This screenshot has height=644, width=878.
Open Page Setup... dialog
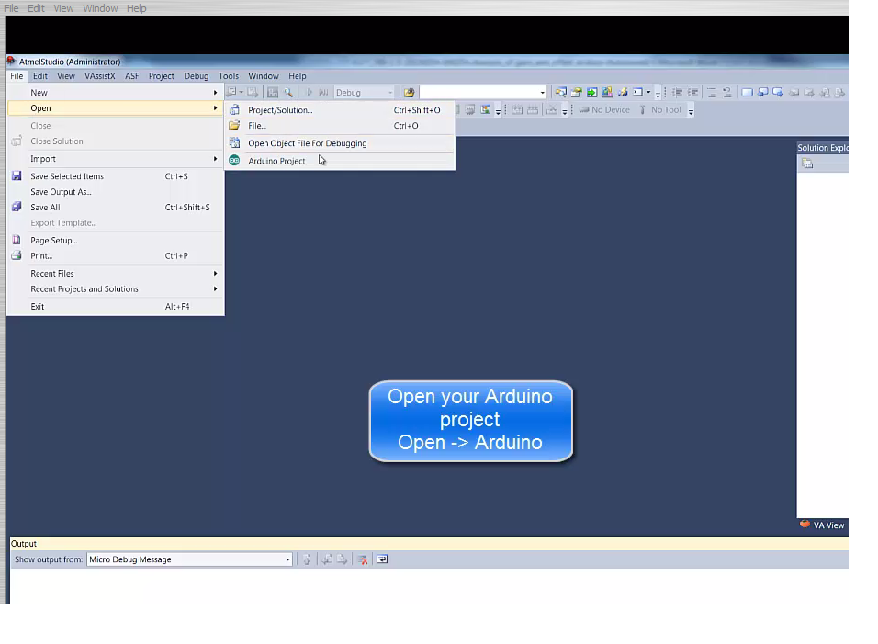click(x=115, y=241)
